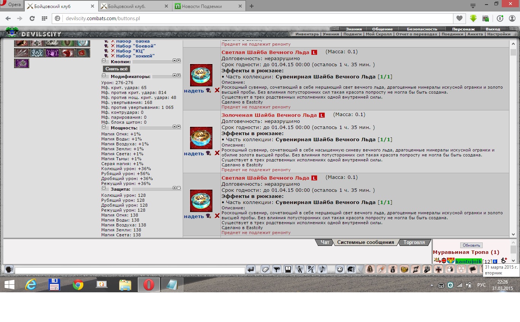Click надеть for Золоченая Шайба Вечного Льда

(x=194, y=153)
